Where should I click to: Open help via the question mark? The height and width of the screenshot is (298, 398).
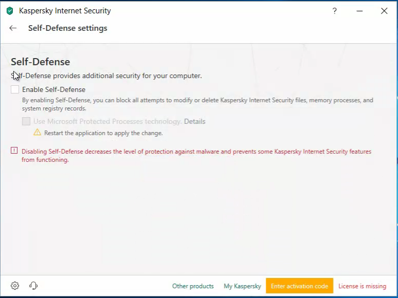click(335, 11)
